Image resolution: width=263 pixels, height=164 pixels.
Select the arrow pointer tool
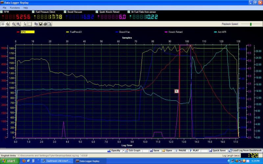click(25, 24)
